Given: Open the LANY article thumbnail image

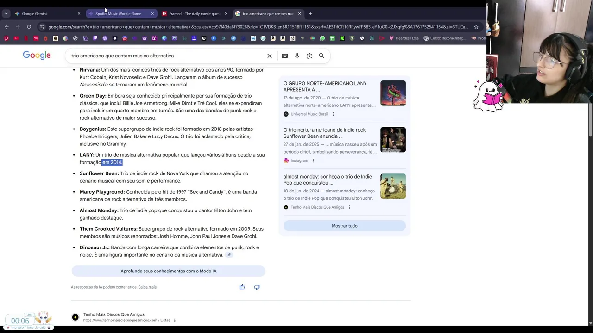Looking at the screenshot, I should click(393, 93).
